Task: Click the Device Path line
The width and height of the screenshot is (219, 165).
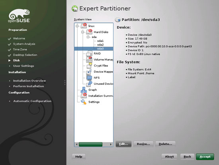Action: [x=160, y=46]
